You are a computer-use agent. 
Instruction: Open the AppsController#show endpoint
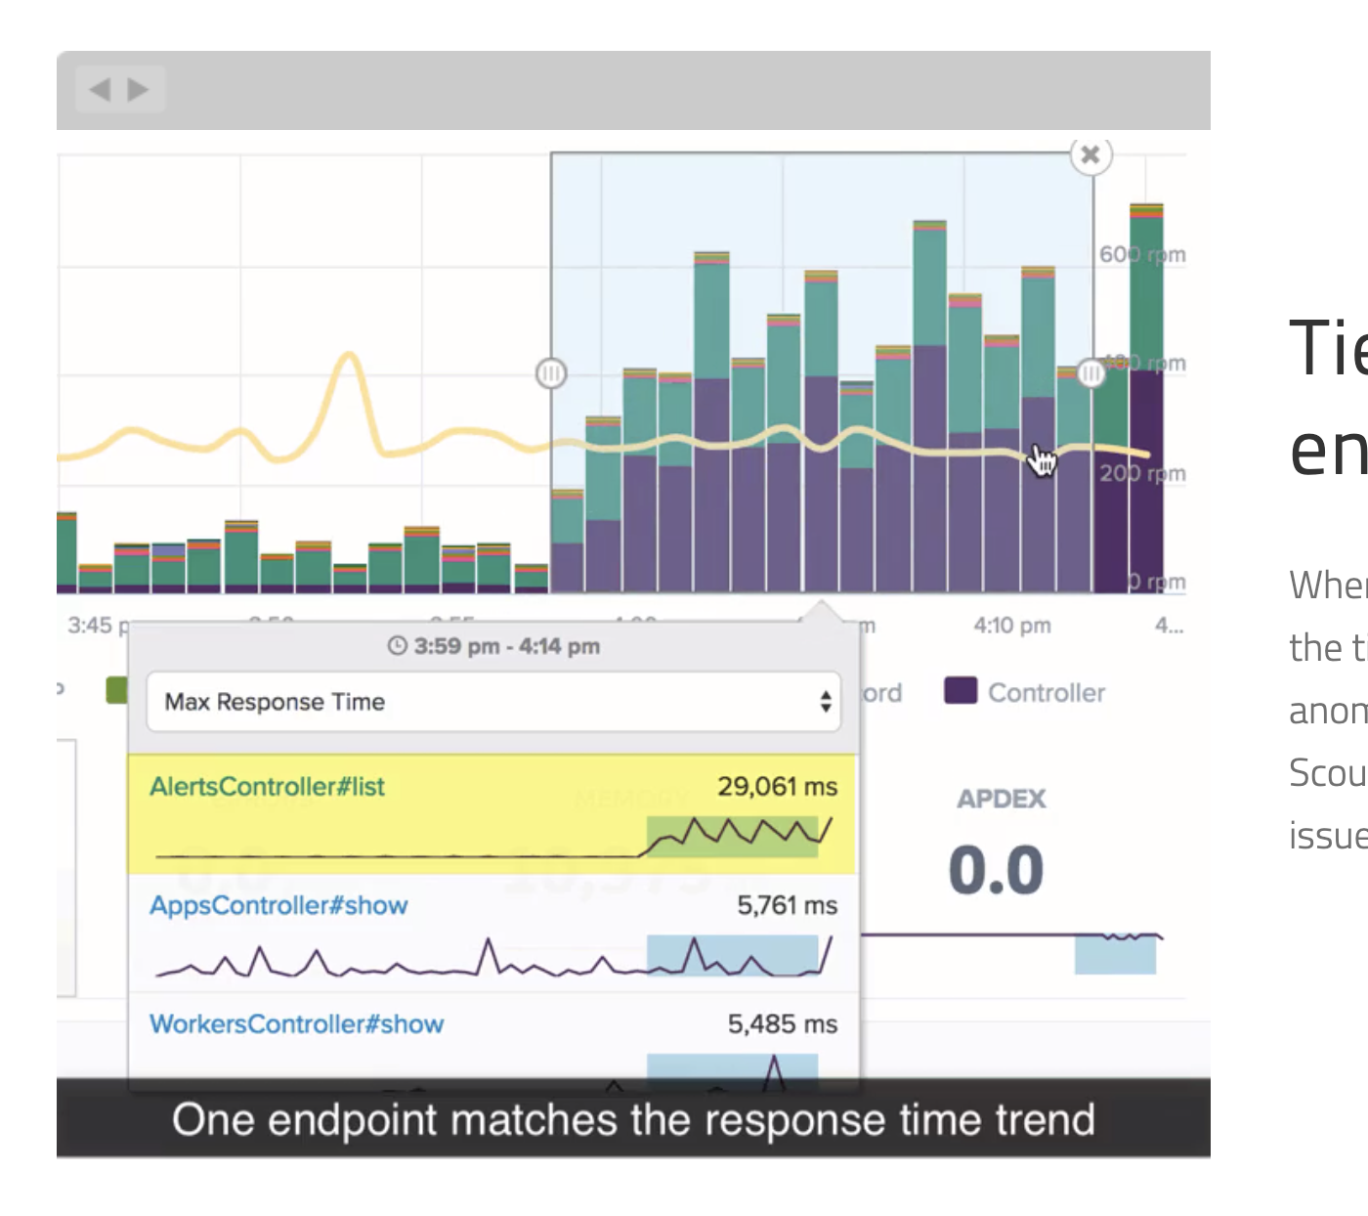click(x=279, y=905)
